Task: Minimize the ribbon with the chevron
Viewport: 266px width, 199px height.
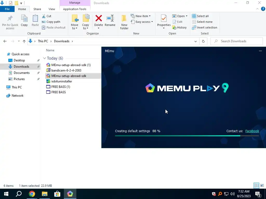Action: (x=257, y=9)
